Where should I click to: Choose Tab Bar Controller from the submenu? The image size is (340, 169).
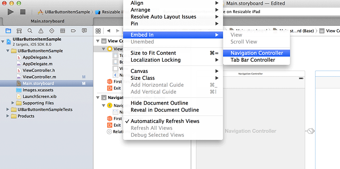[256, 60]
